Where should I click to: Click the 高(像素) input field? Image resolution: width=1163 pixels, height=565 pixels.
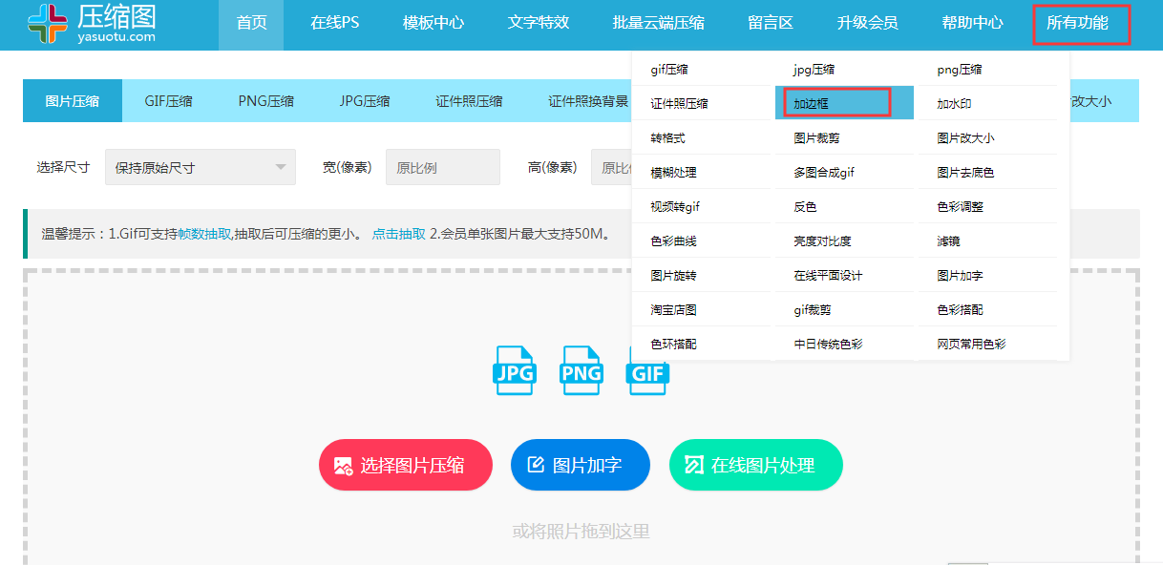click(x=611, y=167)
